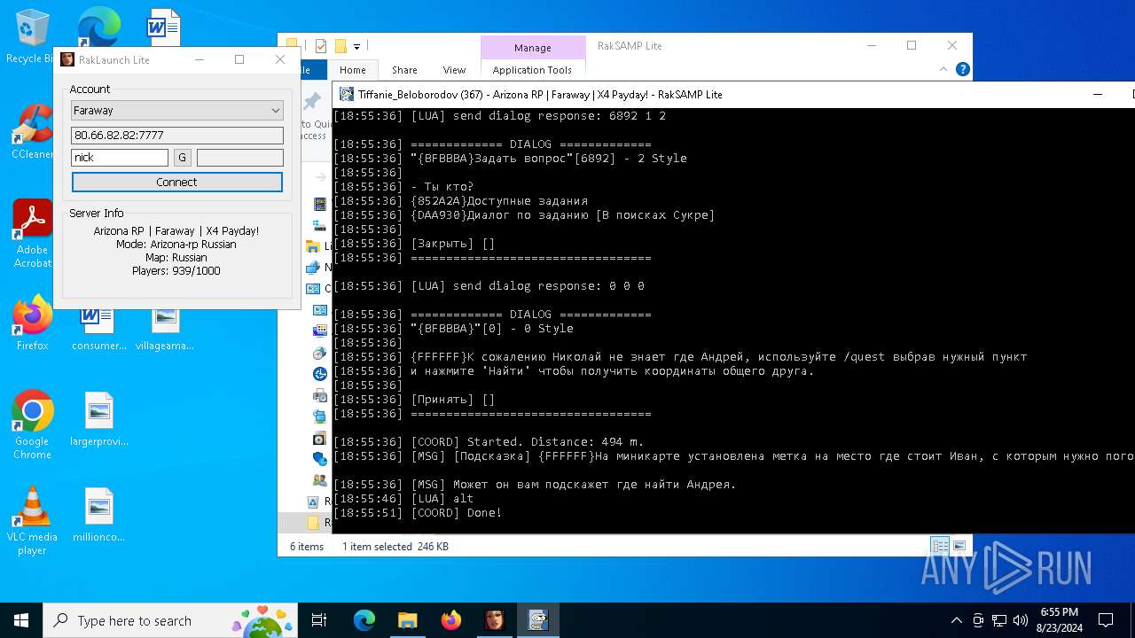The height and width of the screenshot is (638, 1135).
Task: Select the largerprovi... image file on desktop
Action: 98,418
